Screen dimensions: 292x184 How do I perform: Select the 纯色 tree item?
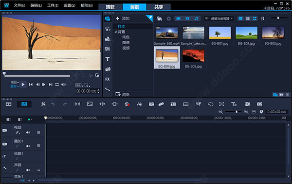click(x=126, y=37)
